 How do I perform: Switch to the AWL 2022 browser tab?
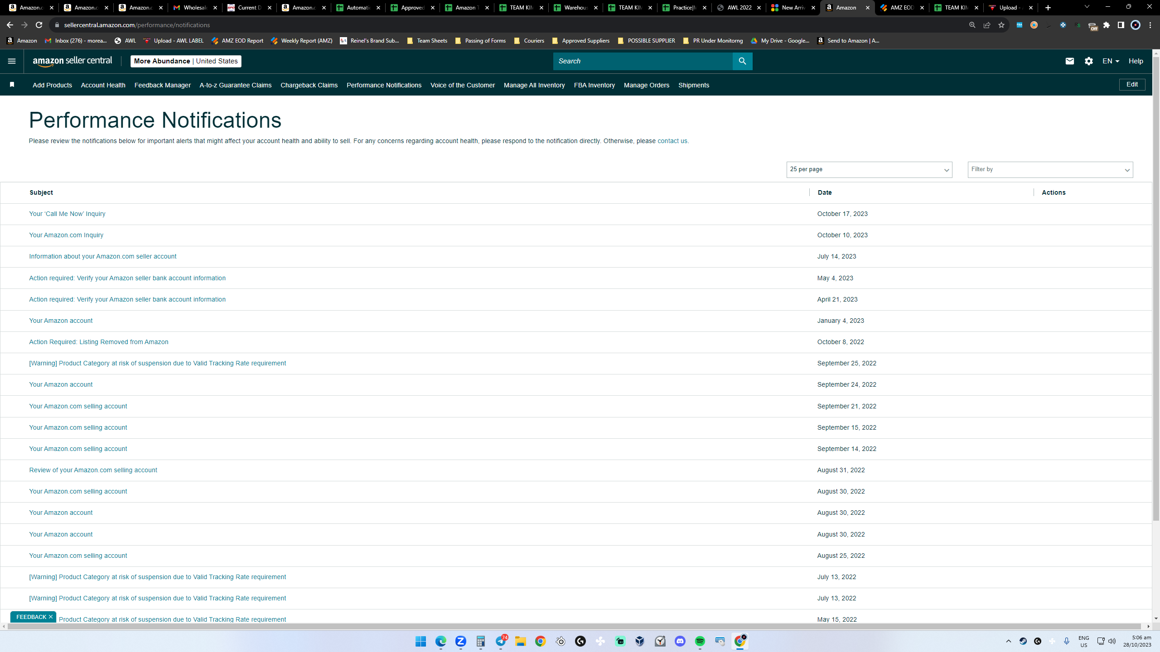[x=739, y=8]
